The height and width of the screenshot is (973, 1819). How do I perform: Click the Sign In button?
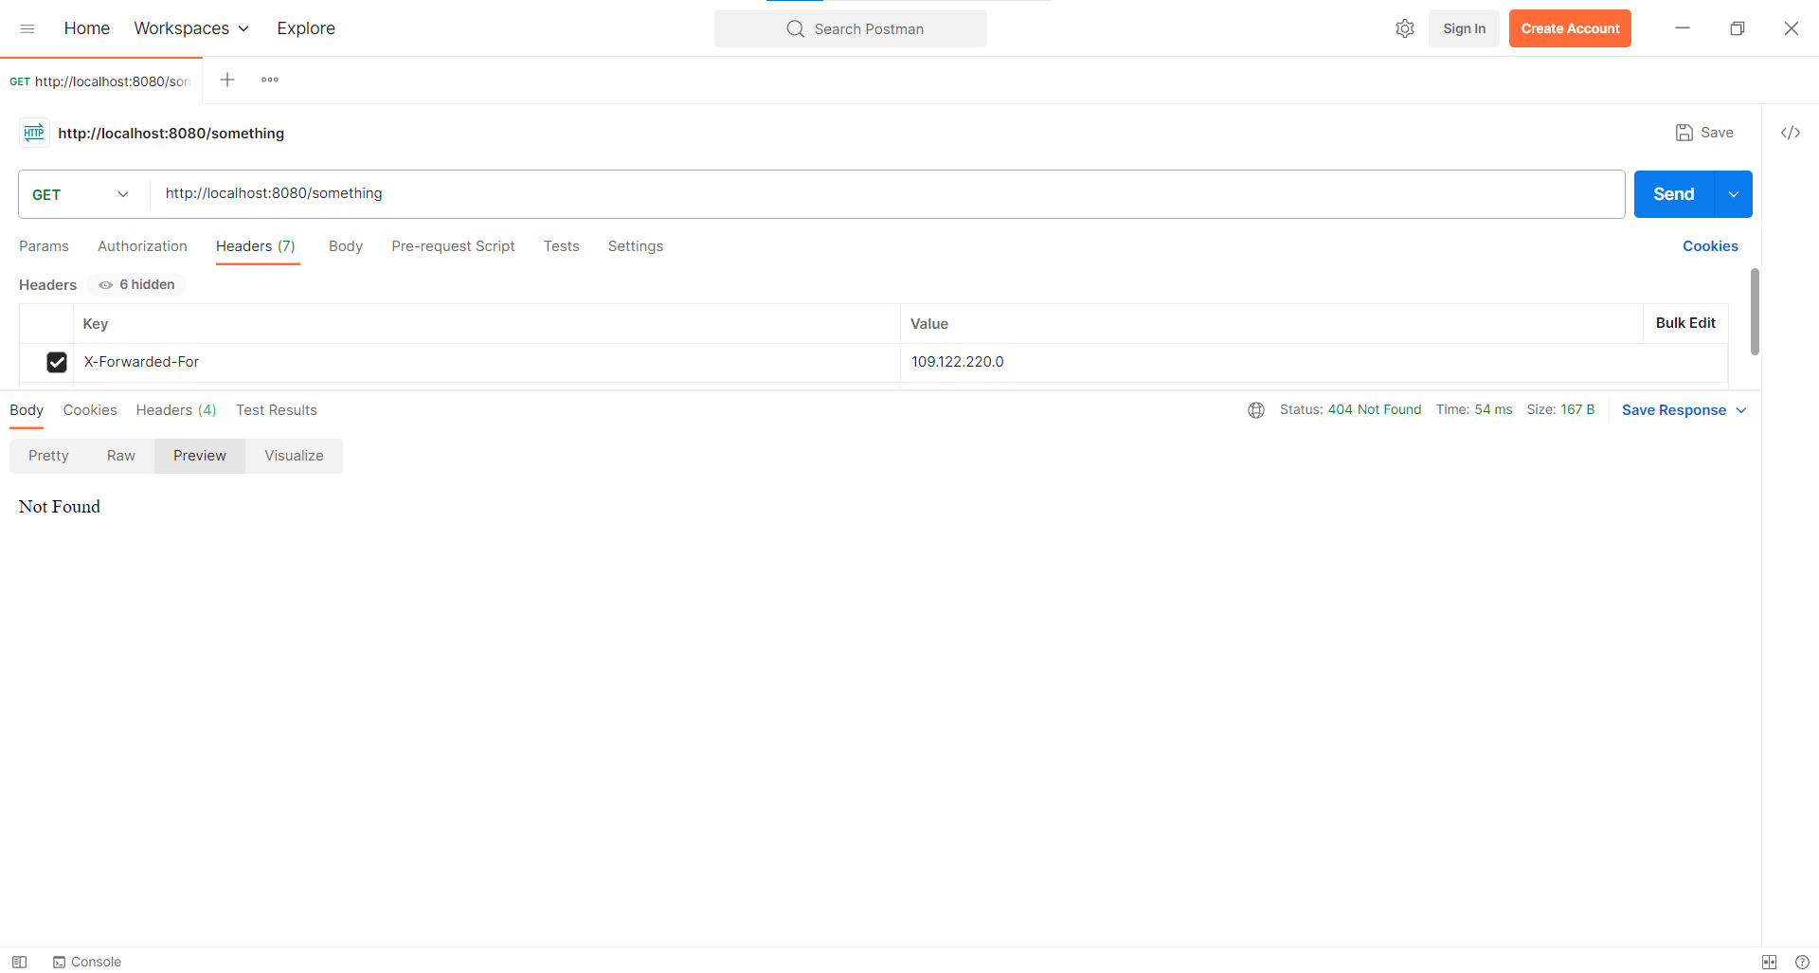(x=1464, y=28)
